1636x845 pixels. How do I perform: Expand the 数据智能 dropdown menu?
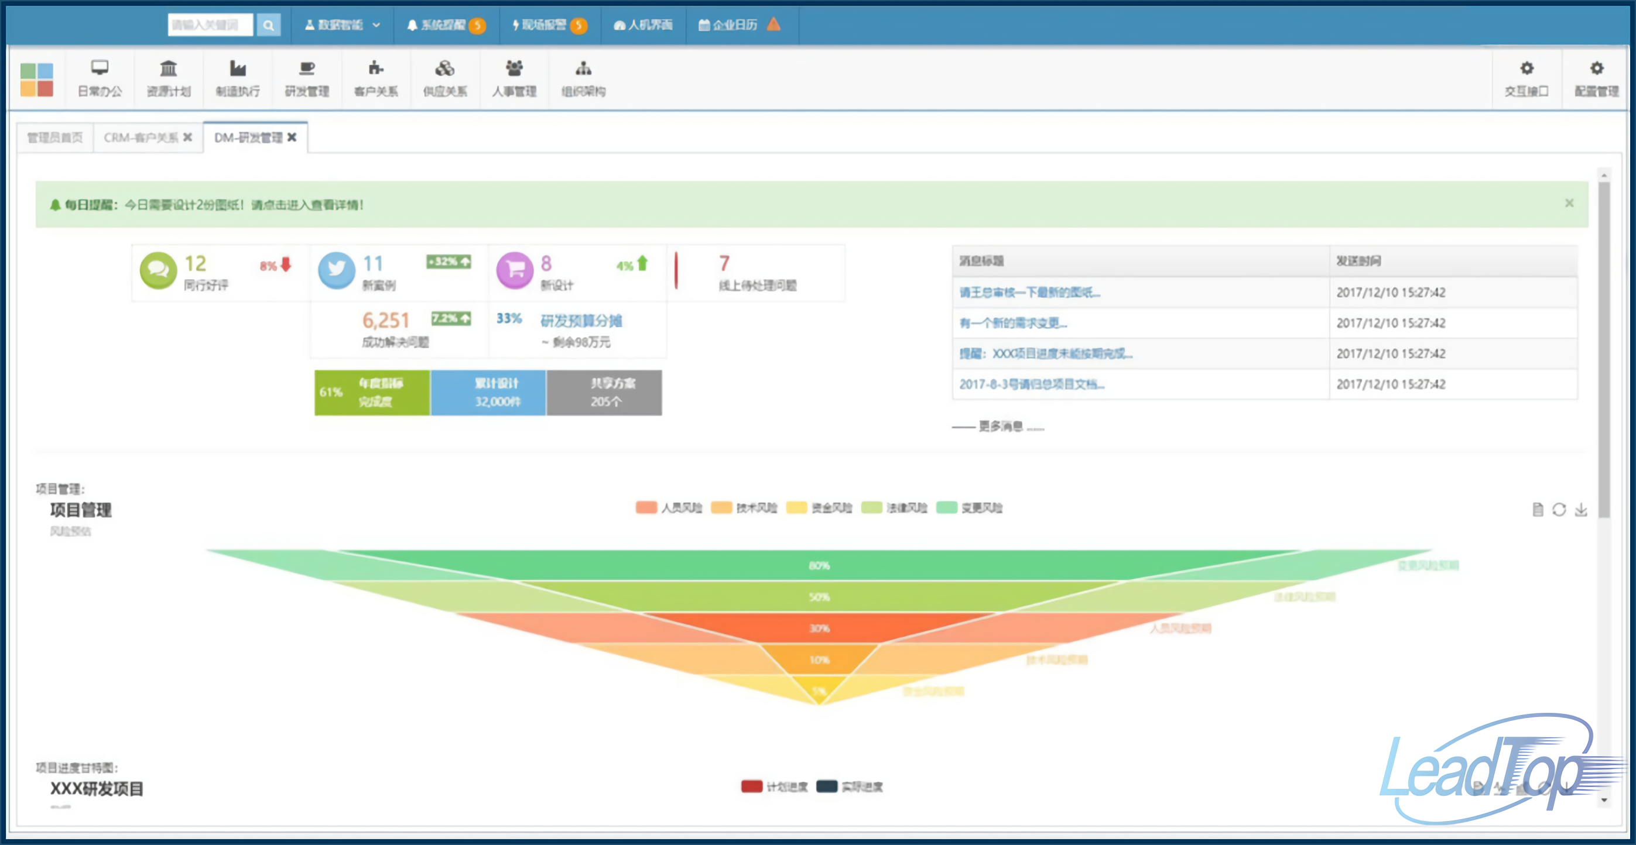pos(343,25)
